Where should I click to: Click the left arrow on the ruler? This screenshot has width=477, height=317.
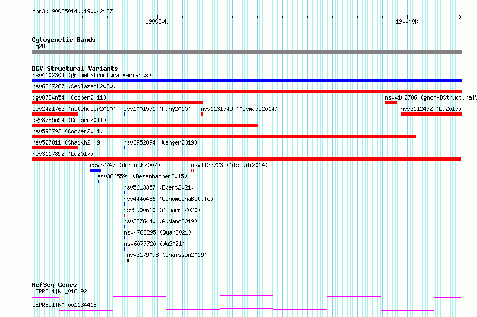point(33,17)
